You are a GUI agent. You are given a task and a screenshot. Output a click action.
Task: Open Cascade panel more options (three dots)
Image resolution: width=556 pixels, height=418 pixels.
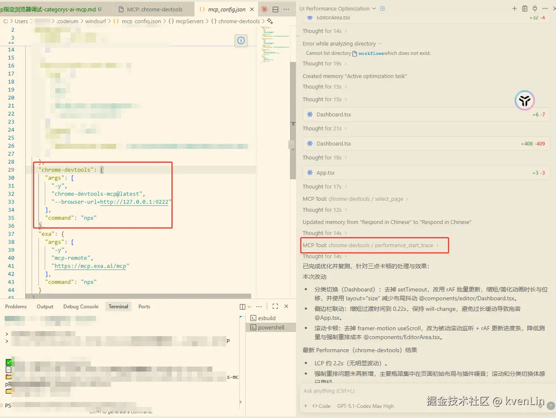(545, 8)
